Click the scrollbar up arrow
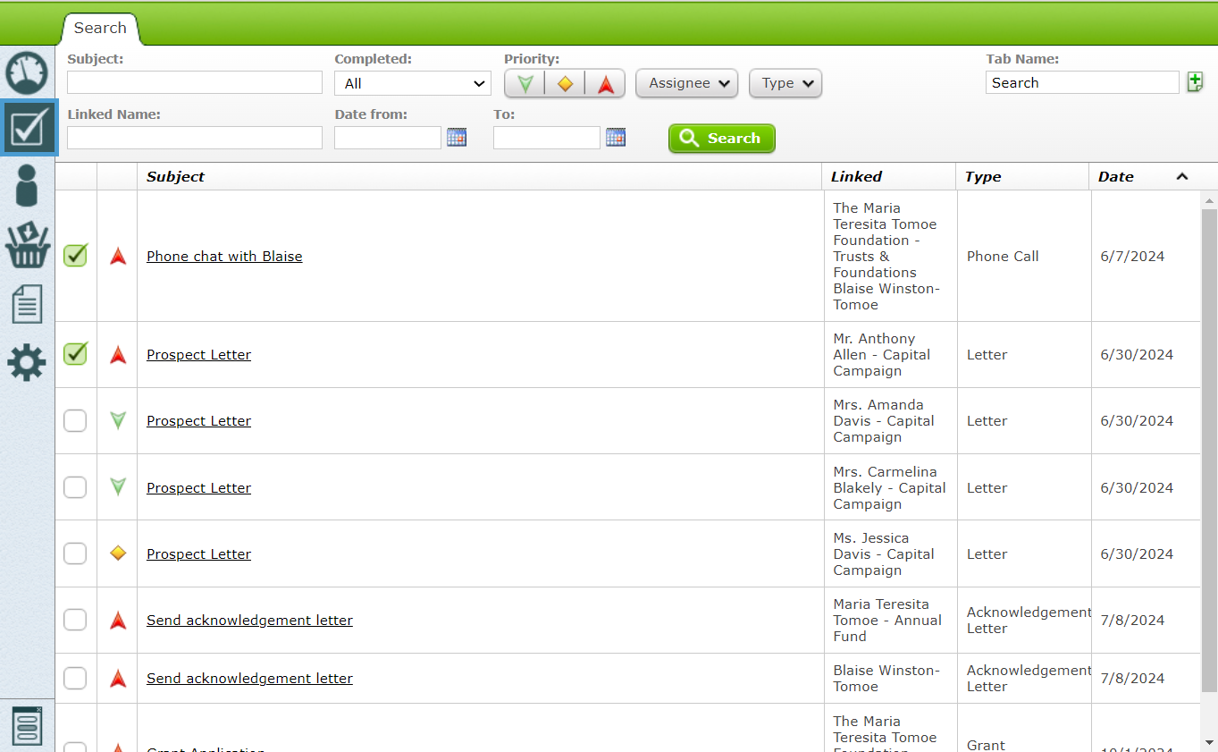Screen dimensions: 1218x752 point(1209,199)
